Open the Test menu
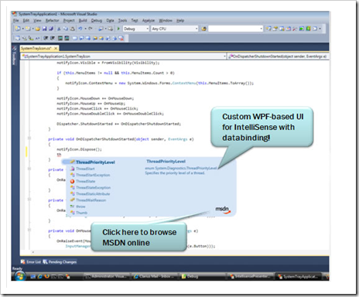 coord(135,20)
